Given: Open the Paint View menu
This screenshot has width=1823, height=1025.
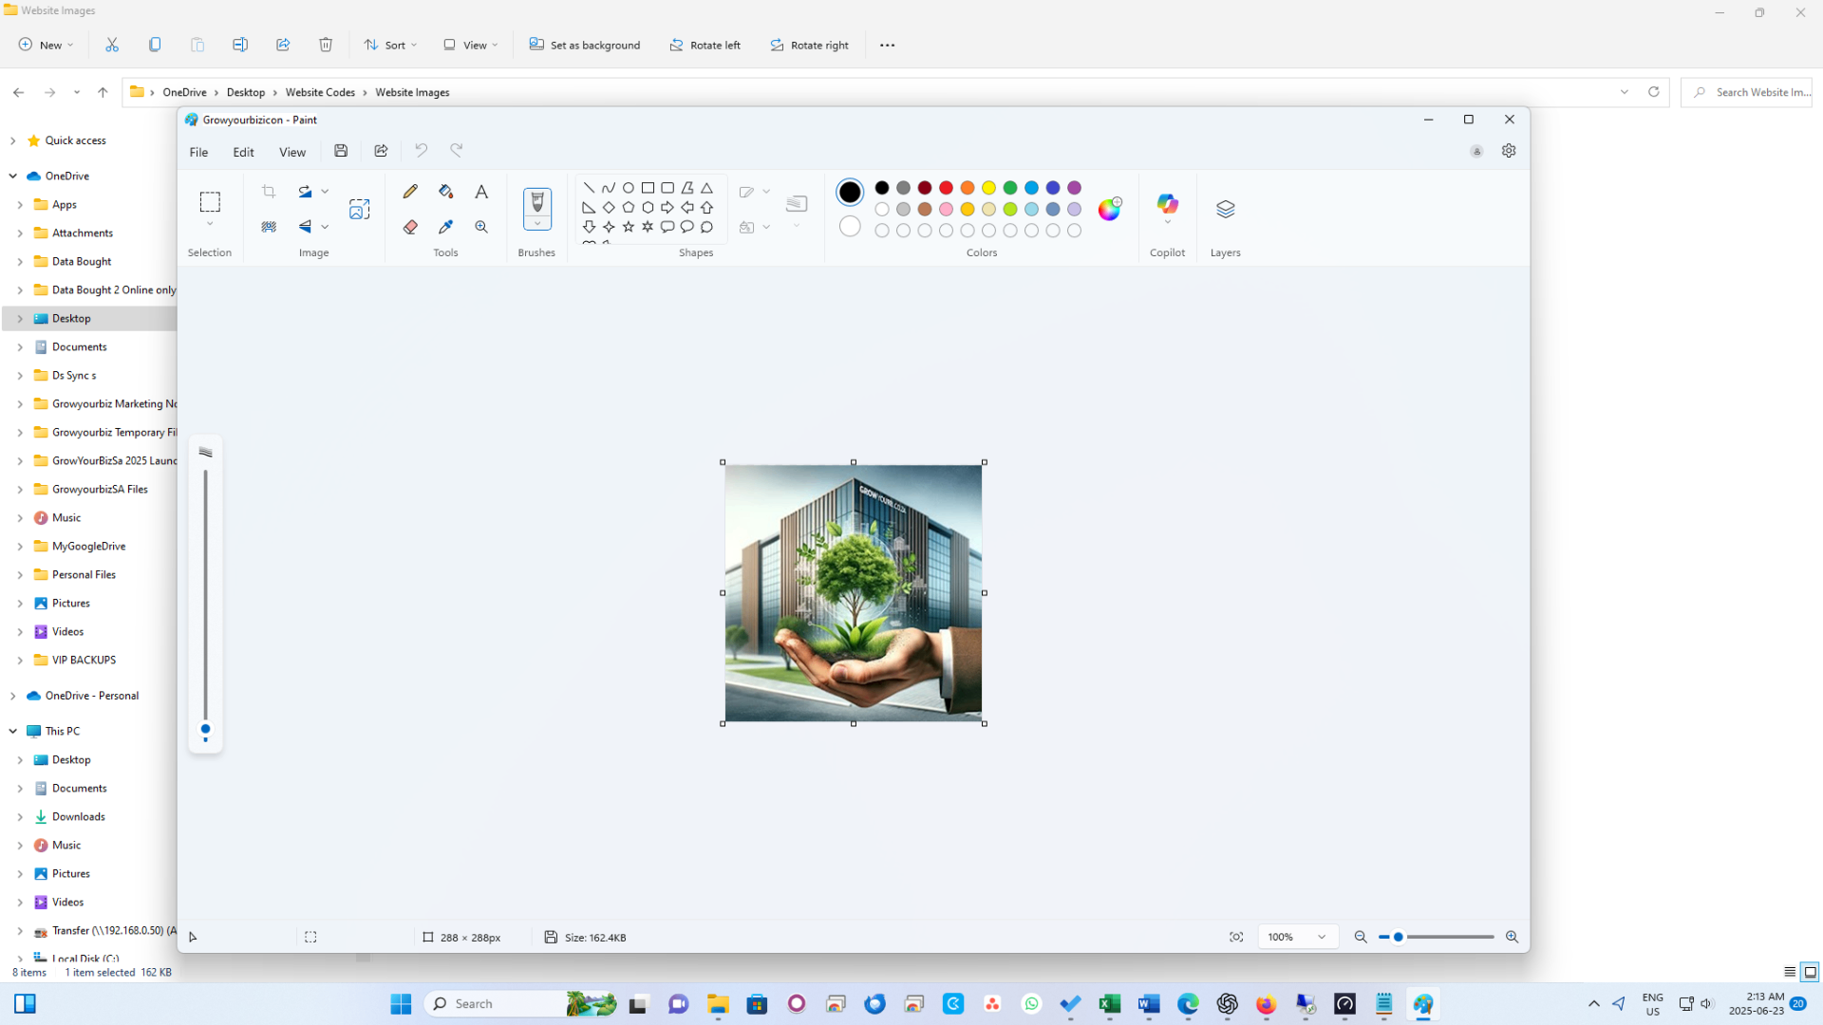Looking at the screenshot, I should tap(291, 152).
